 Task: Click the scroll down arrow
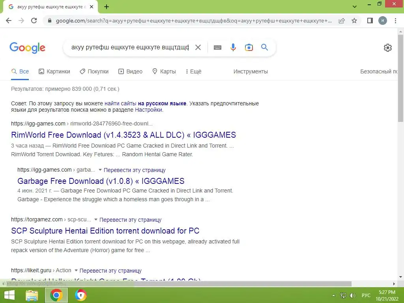coord(400,277)
